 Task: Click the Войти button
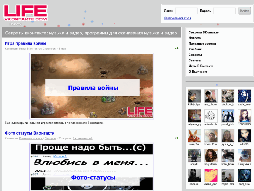pos(245,11)
